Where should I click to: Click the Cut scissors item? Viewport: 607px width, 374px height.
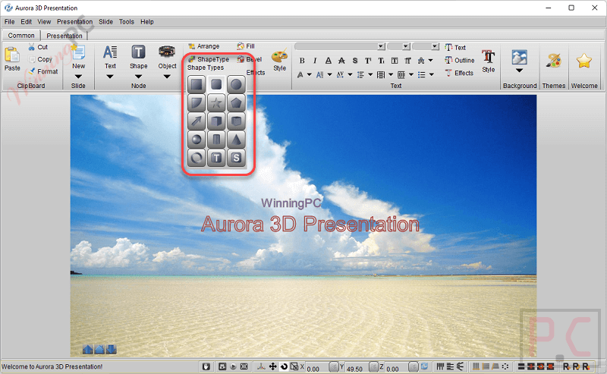[x=38, y=47]
